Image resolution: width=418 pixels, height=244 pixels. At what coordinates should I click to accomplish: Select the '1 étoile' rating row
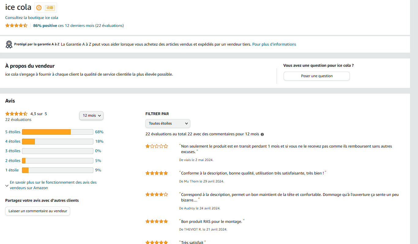pos(12,170)
